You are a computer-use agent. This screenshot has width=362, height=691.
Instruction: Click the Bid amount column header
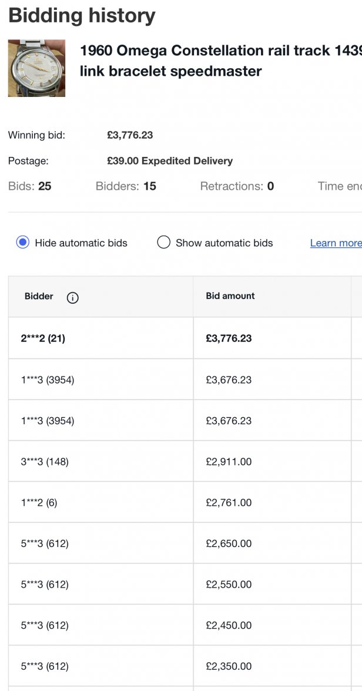click(230, 296)
